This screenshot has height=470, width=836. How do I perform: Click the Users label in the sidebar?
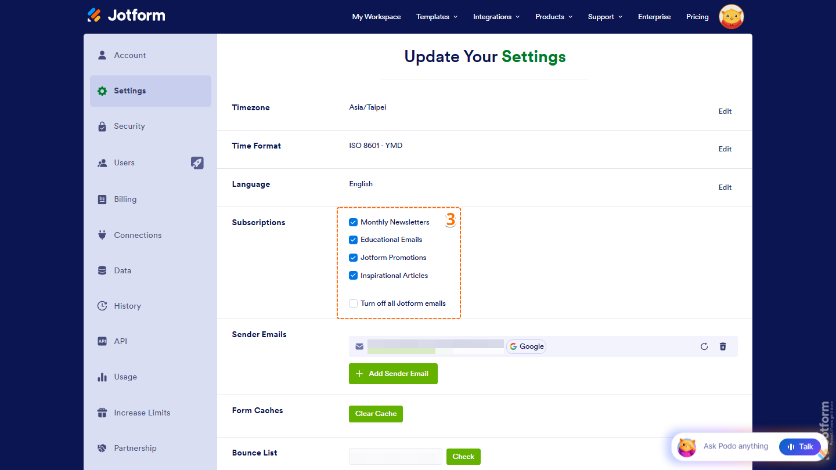pyautogui.click(x=124, y=163)
